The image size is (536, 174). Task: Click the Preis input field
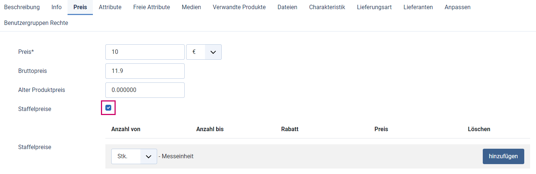click(x=145, y=52)
